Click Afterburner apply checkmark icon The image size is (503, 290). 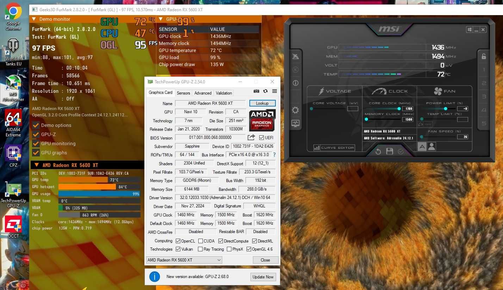400,152
